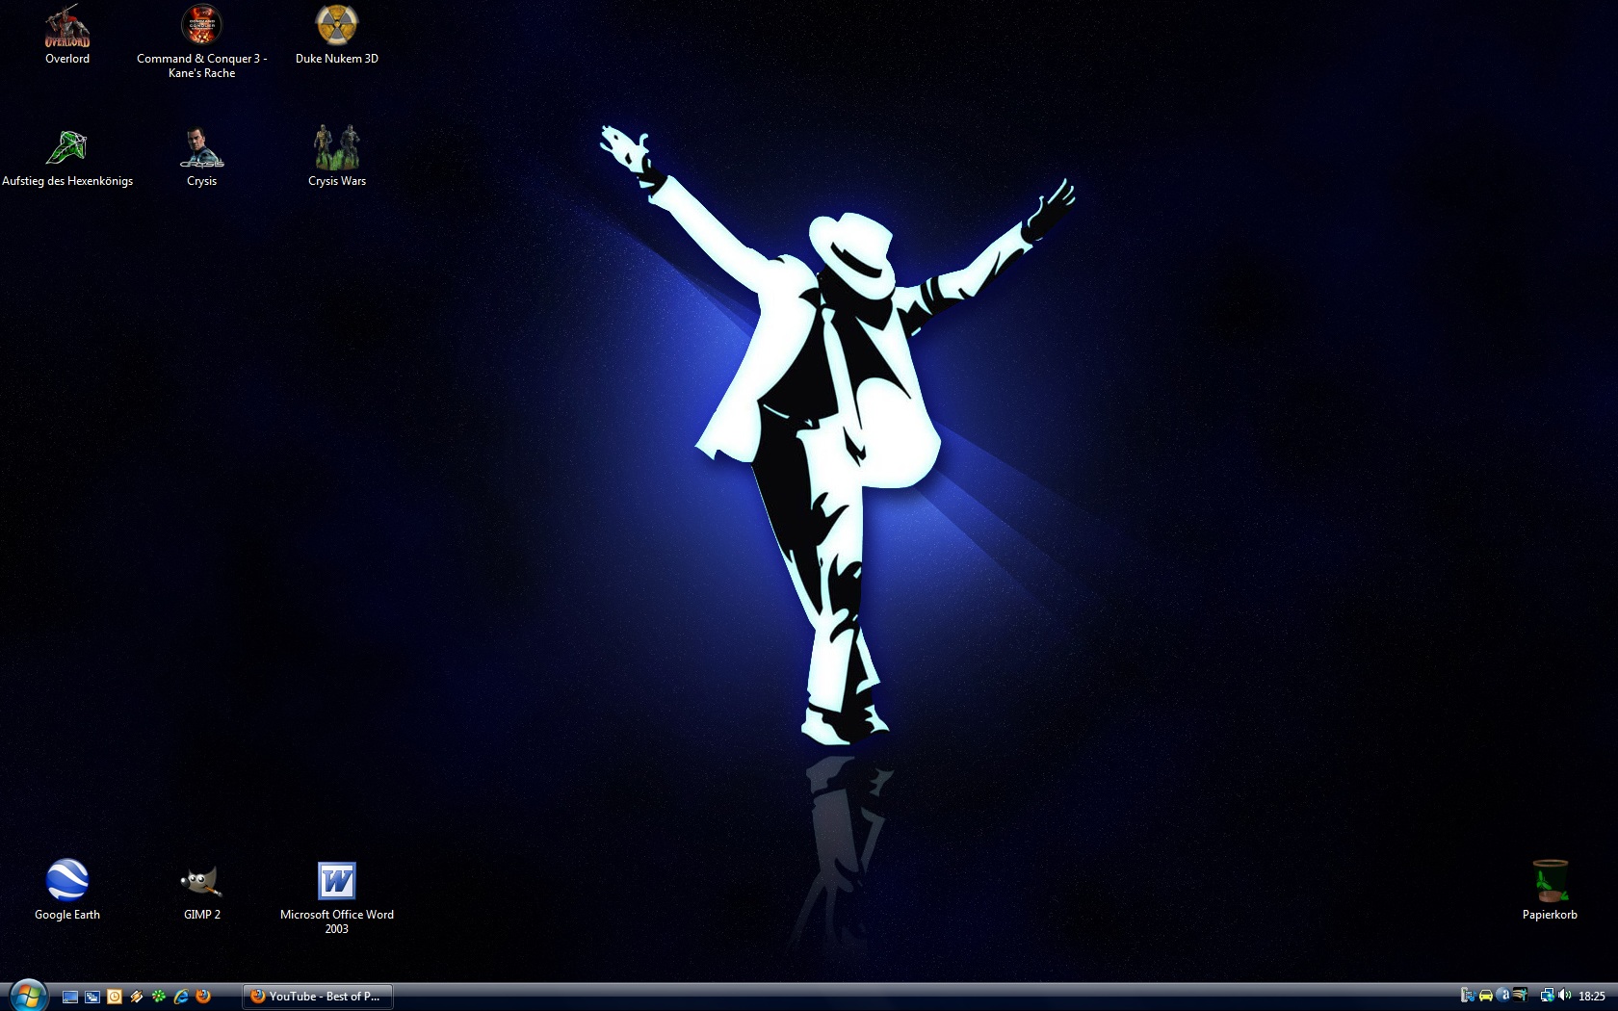This screenshot has width=1618, height=1011.
Task: Open the Papierkorb recycle bin
Action: pyautogui.click(x=1550, y=881)
